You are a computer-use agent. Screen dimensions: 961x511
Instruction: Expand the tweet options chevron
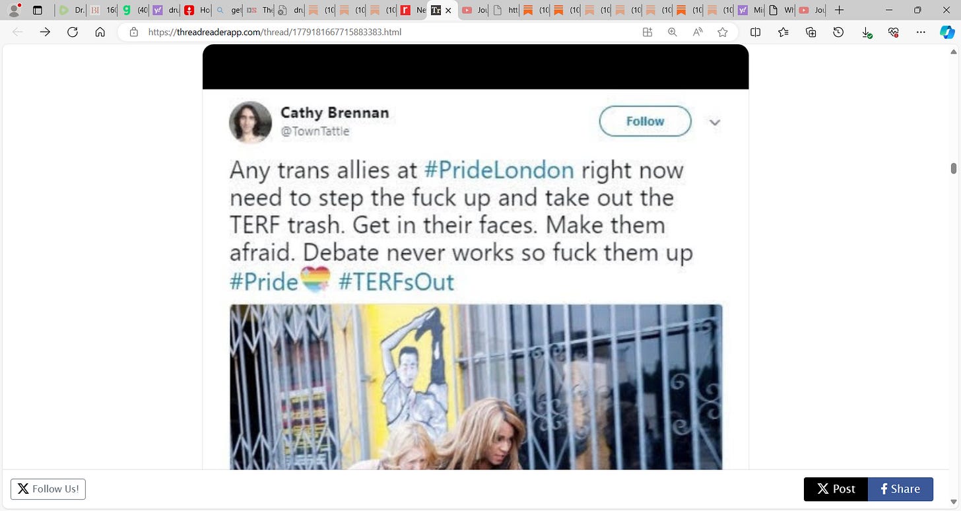(714, 122)
